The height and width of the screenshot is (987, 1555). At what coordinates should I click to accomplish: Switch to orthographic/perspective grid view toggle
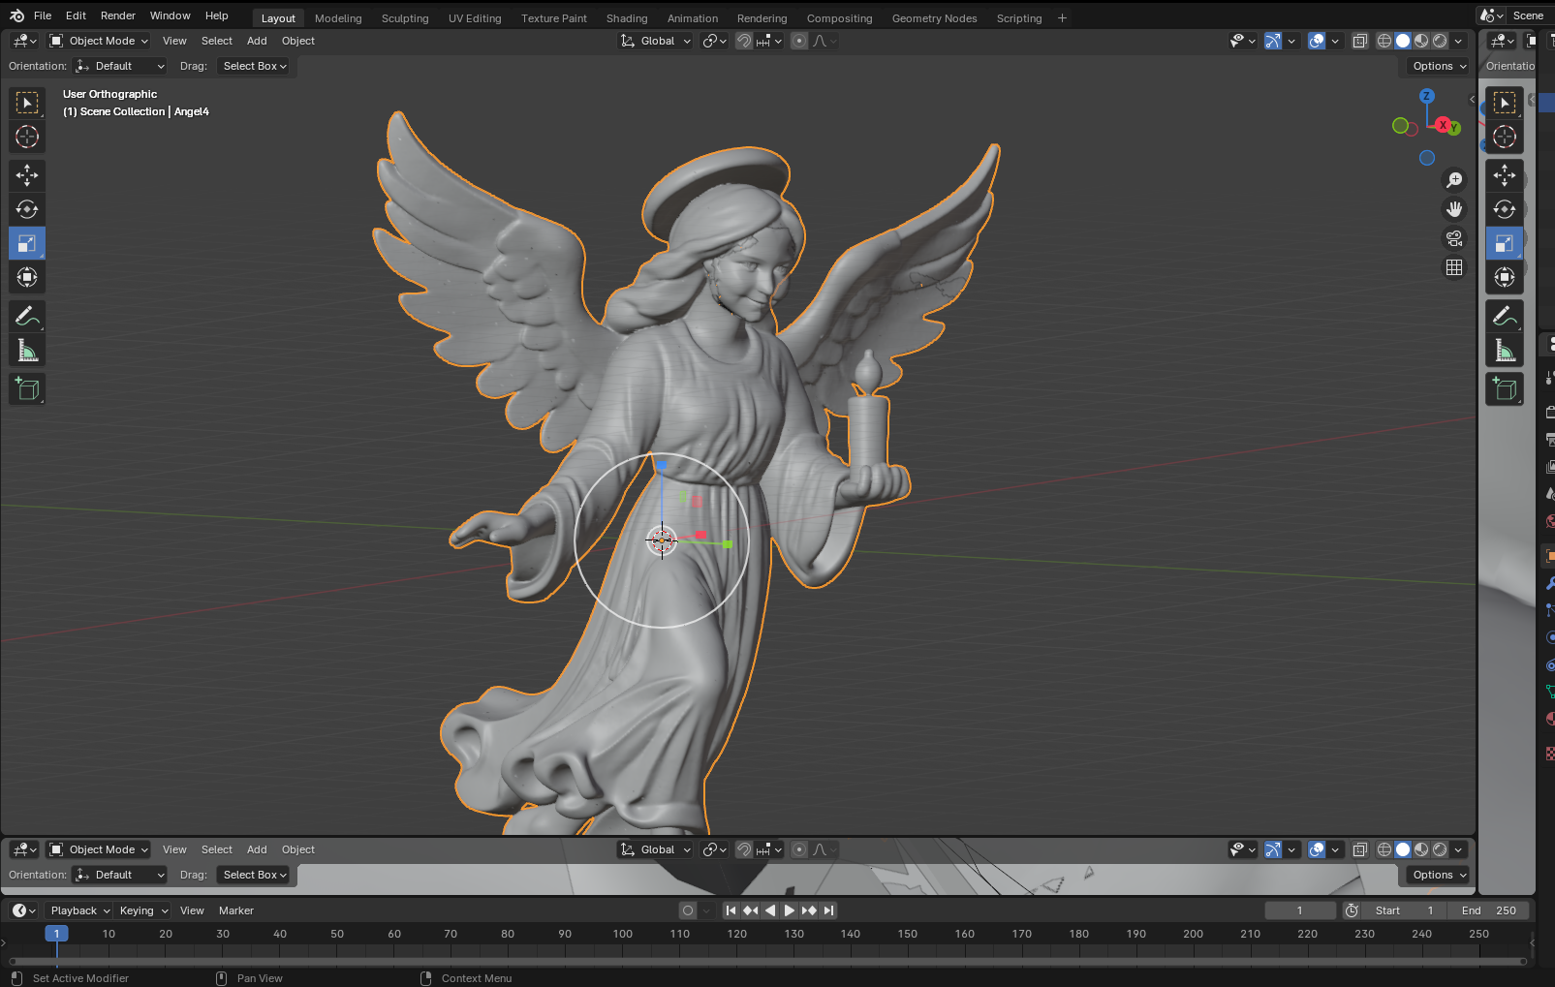click(1454, 267)
